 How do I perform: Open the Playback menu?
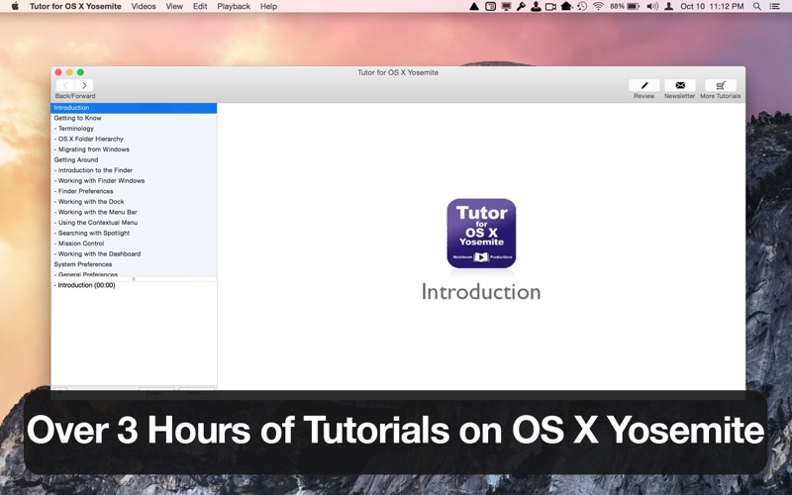coord(234,6)
